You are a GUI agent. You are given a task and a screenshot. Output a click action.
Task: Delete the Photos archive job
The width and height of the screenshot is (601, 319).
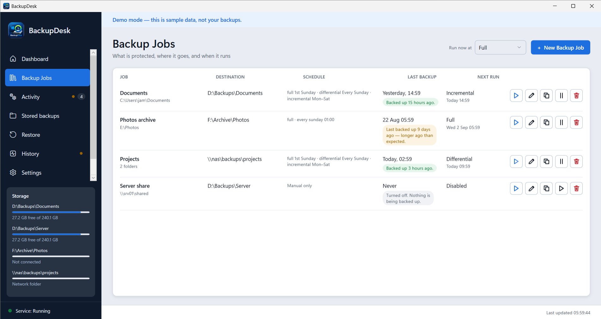click(576, 122)
